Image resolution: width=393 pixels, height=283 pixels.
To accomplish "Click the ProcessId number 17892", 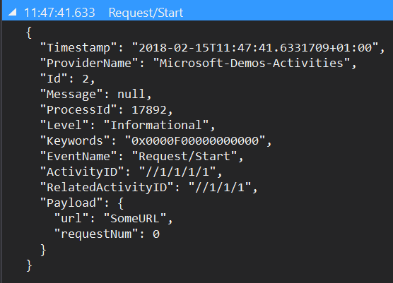I will [149, 109].
